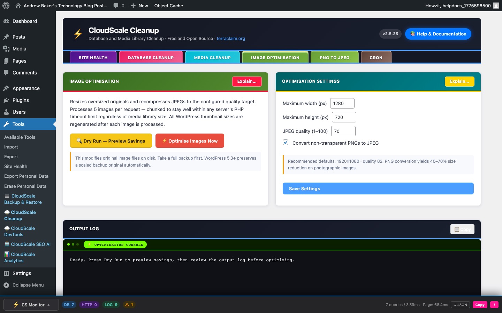The height and width of the screenshot is (313, 502).
Task: Switch to the Database Cleanup tab
Action: [151, 57]
